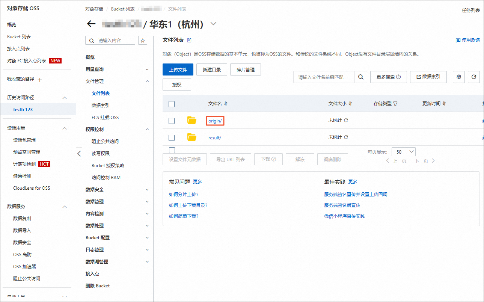Screen dimensions: 484x302
Task: Click the 上传文件 button
Action: [x=178, y=69]
